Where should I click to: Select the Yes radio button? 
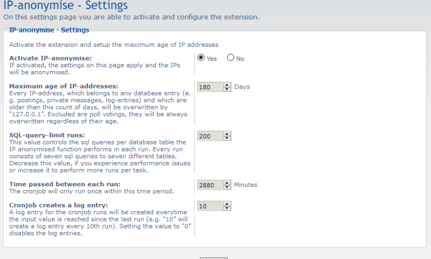201,58
